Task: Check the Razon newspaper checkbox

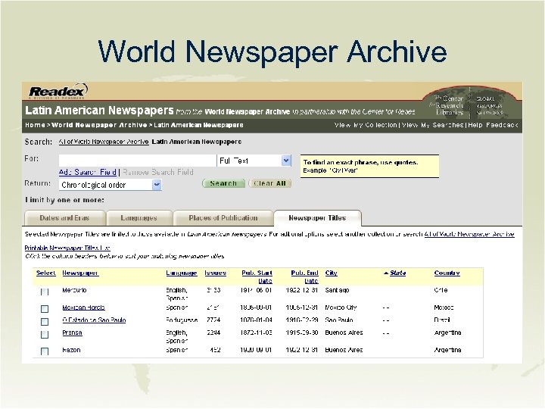Action: [x=45, y=351]
